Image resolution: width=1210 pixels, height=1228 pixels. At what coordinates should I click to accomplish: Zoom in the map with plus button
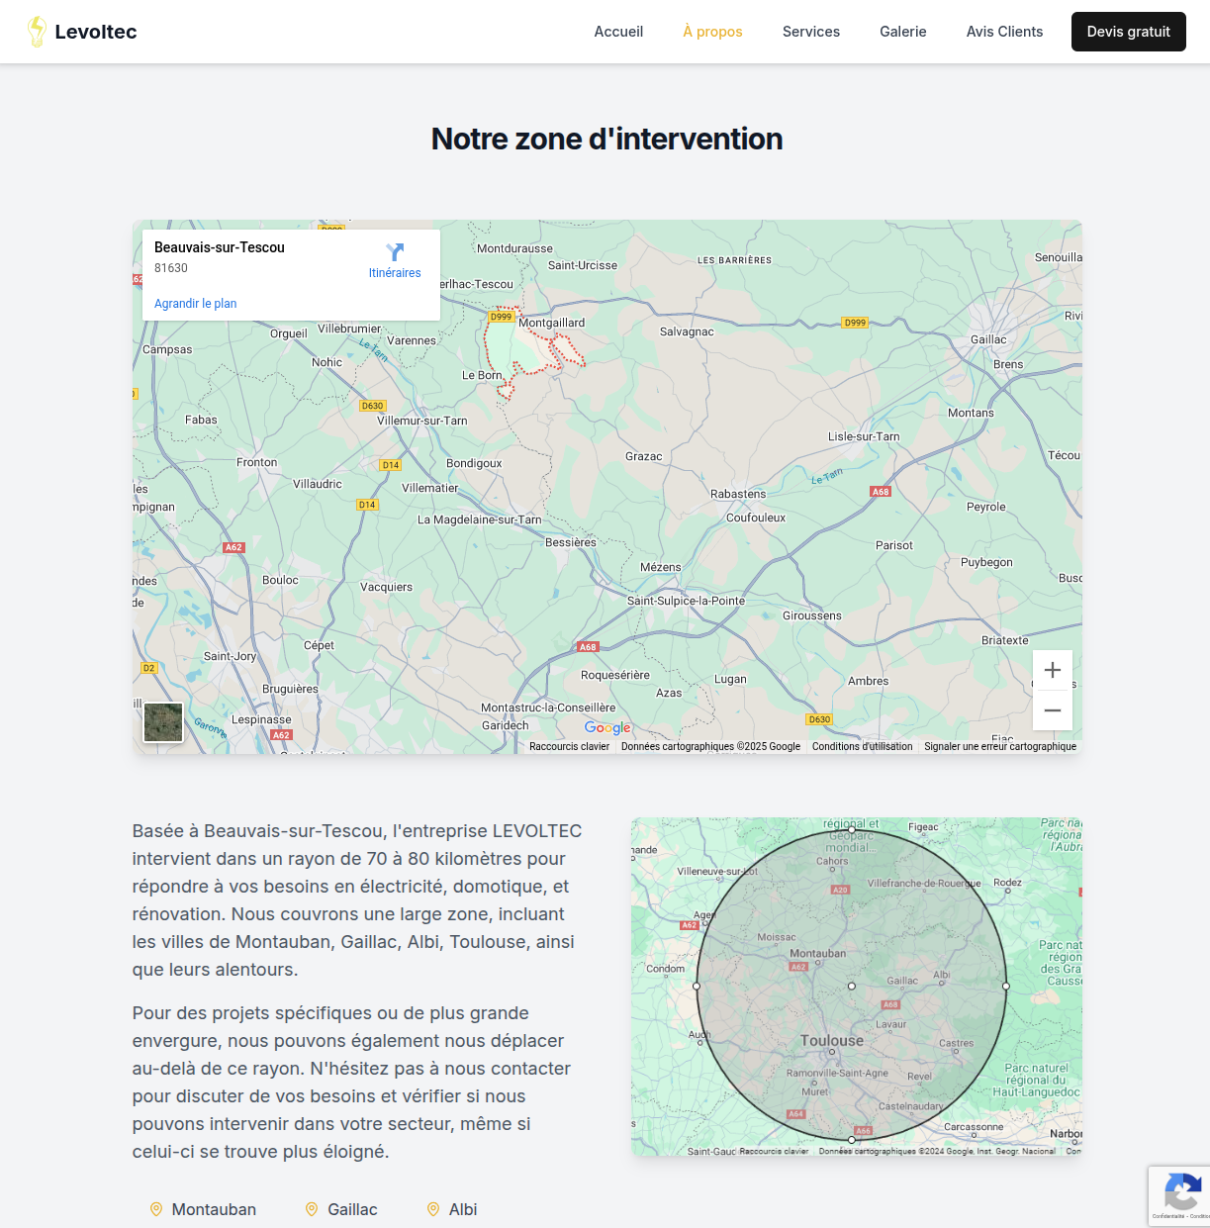tap(1052, 670)
